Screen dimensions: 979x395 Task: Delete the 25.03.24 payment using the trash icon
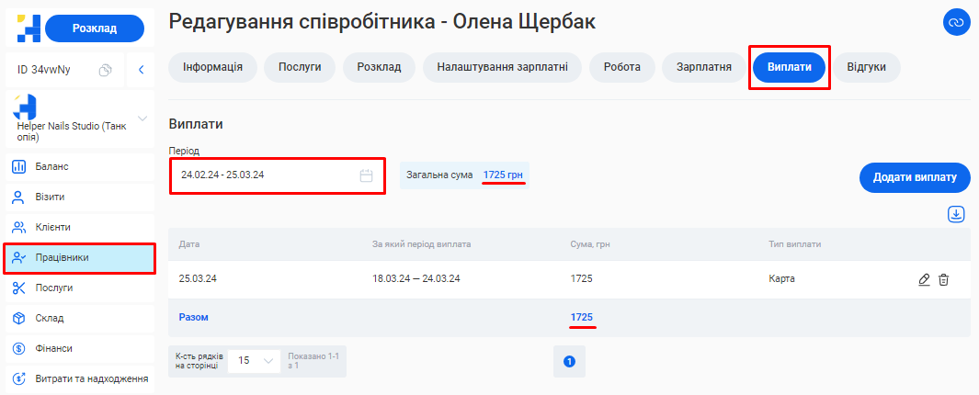[943, 279]
